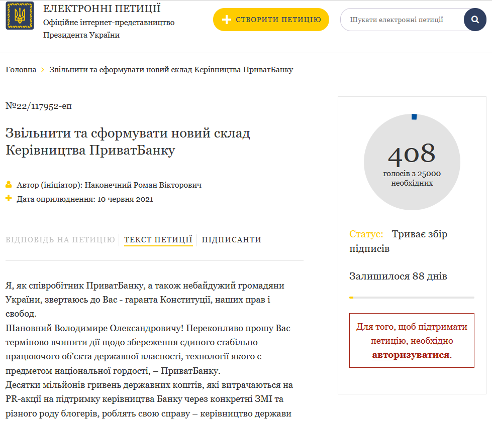The height and width of the screenshot is (421, 492).
Task: Click the голосів з 25000 необхідних label
Action: [412, 178]
